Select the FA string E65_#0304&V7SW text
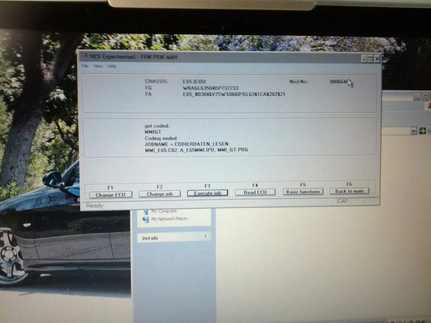The height and width of the screenshot is (323, 431). coord(234,94)
